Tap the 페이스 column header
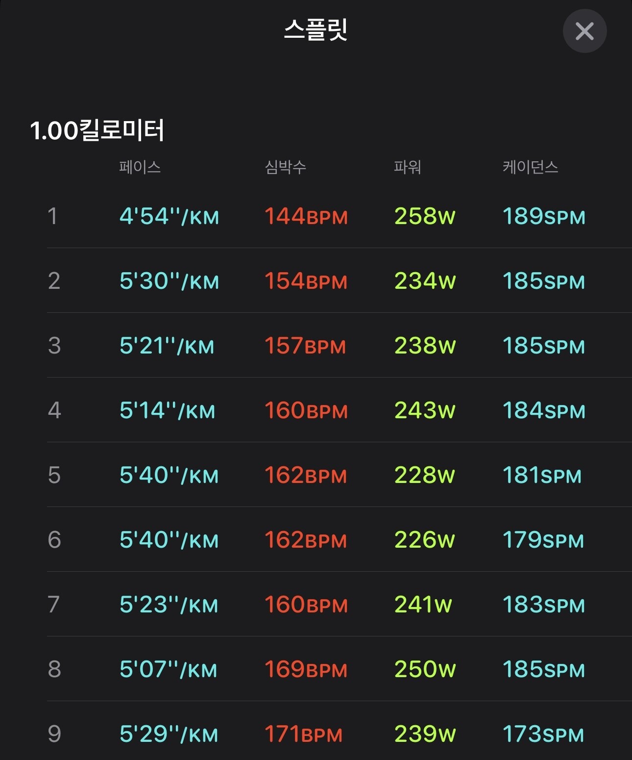This screenshot has height=760, width=632. click(x=140, y=167)
